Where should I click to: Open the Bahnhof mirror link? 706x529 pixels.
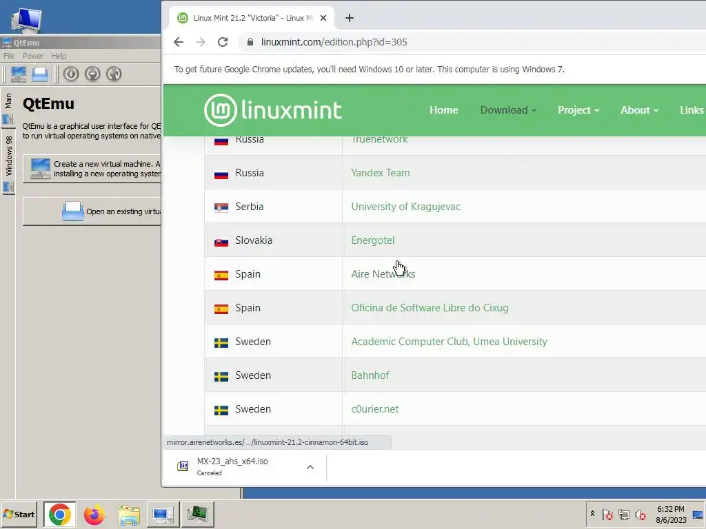coord(370,375)
